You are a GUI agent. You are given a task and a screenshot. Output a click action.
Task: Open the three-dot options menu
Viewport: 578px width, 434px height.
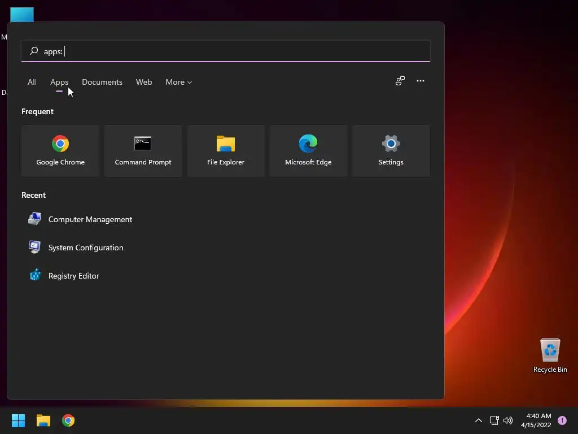coord(420,81)
